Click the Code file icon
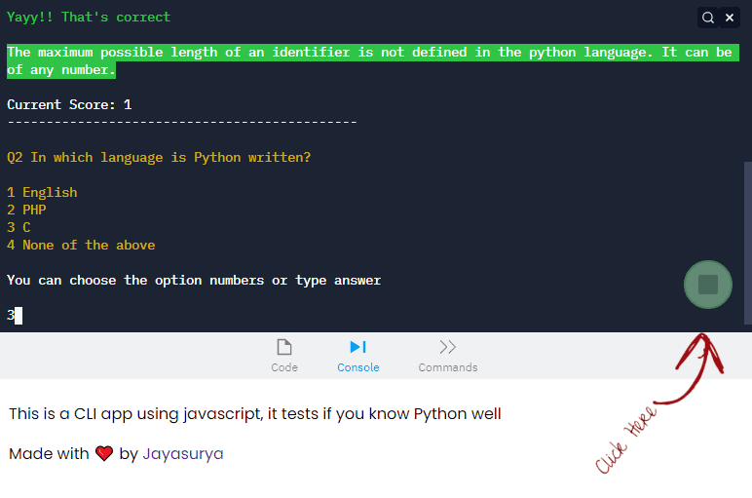Screen dimensions: 752x498 pos(284,347)
